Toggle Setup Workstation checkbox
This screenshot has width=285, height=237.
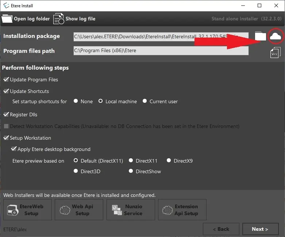click(x=6, y=138)
